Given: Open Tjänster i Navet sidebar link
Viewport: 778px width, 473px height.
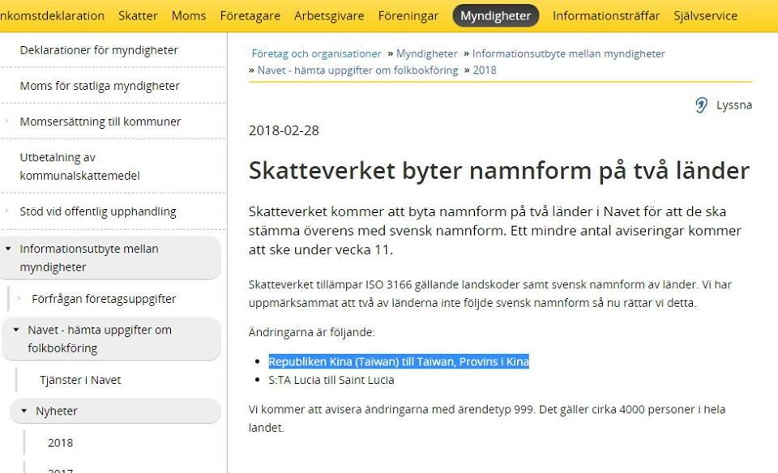Looking at the screenshot, I should [80, 380].
